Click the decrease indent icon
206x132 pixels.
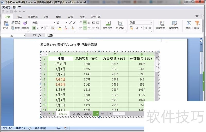click(x=93, y=22)
